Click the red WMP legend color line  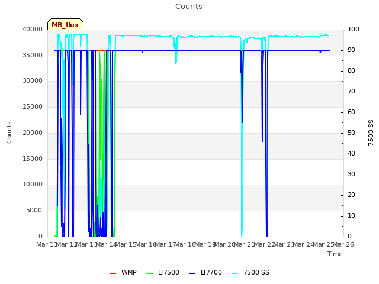pos(113,273)
